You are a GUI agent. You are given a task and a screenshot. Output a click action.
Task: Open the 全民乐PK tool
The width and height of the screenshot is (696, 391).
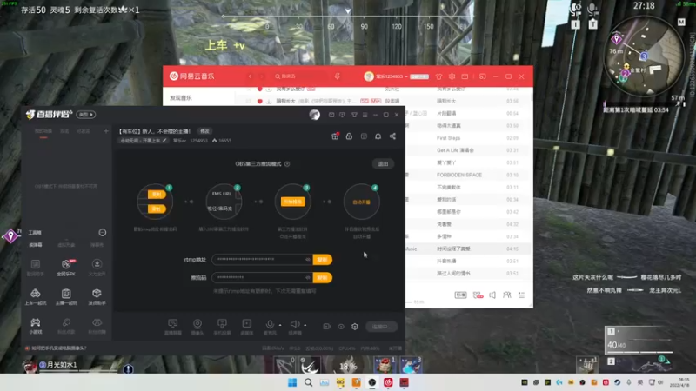[x=66, y=268]
